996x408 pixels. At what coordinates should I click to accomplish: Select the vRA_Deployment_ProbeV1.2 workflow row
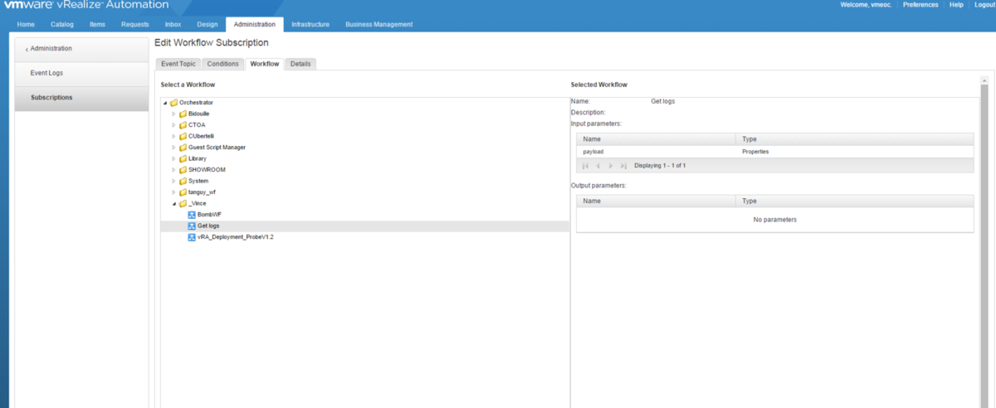pyautogui.click(x=365, y=237)
